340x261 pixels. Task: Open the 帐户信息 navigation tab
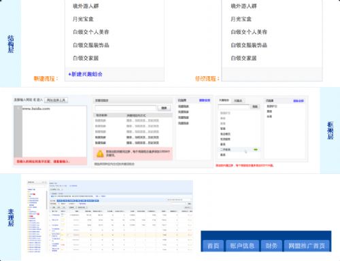[x=242, y=246]
